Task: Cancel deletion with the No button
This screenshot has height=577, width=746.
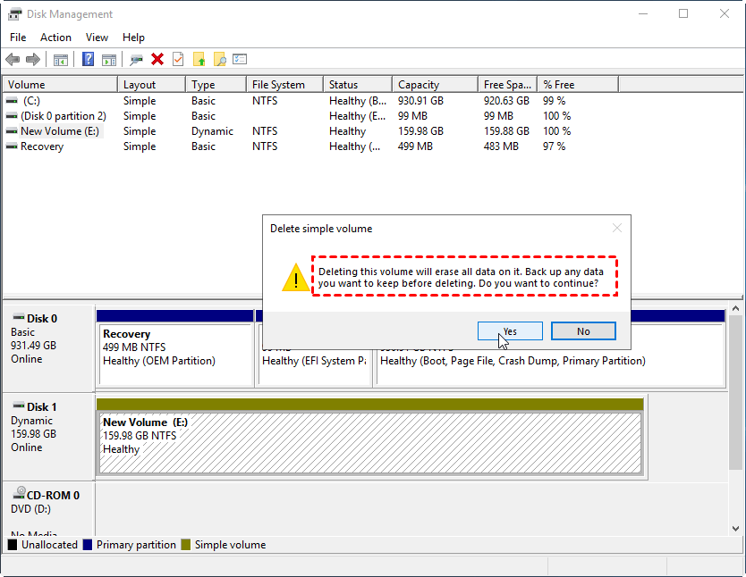Action: coord(583,331)
